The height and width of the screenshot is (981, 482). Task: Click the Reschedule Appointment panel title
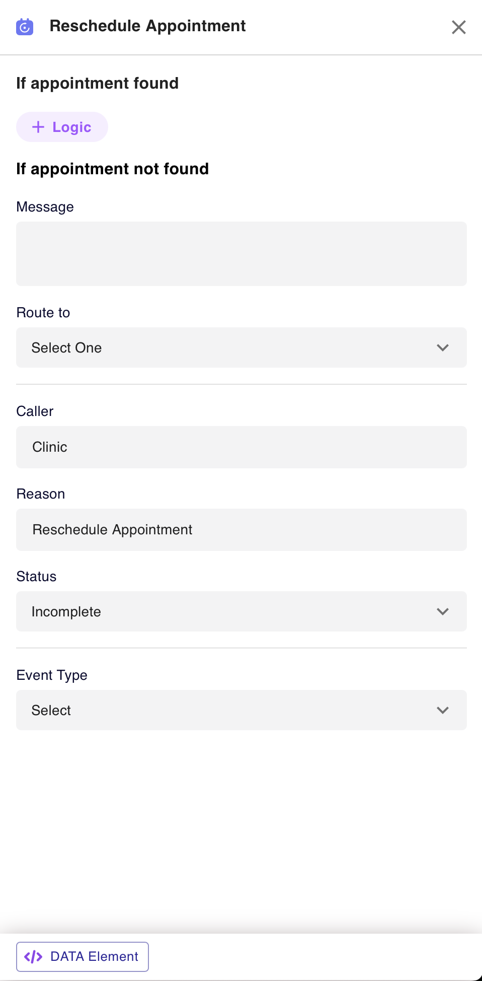(x=147, y=26)
